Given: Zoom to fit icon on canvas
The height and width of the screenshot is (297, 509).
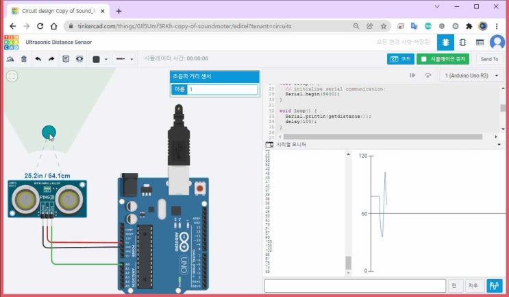Looking at the screenshot, I should click(x=12, y=76).
